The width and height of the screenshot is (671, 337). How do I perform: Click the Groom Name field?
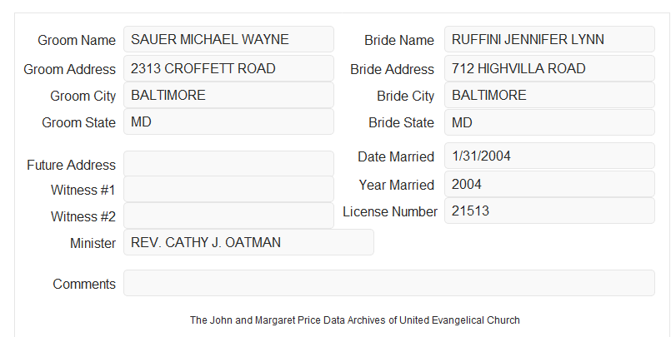(x=228, y=39)
